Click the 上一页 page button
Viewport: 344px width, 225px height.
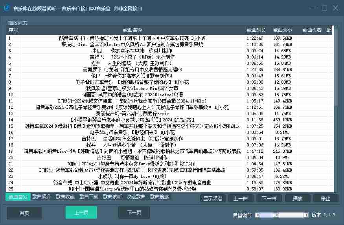pos(81,212)
